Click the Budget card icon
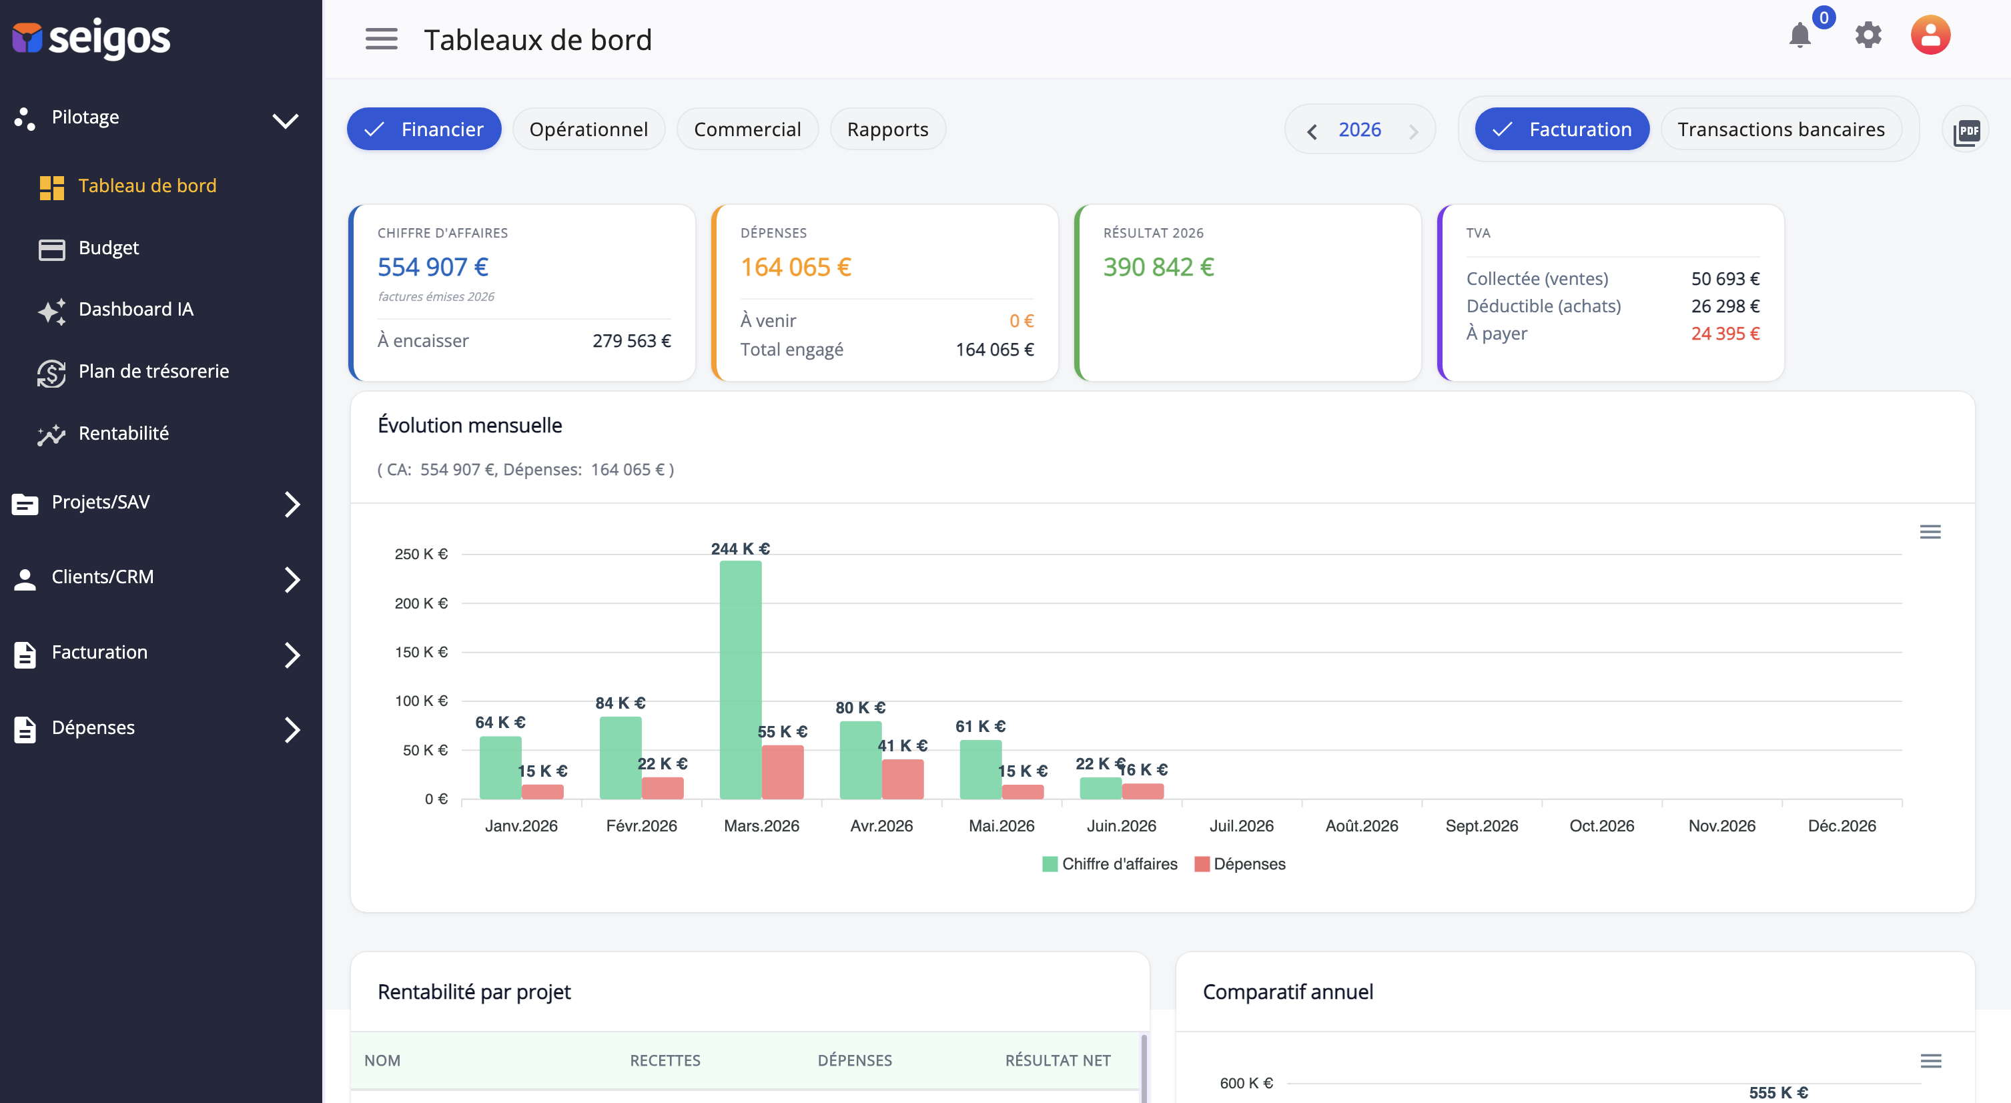The width and height of the screenshot is (2011, 1103). 51,249
